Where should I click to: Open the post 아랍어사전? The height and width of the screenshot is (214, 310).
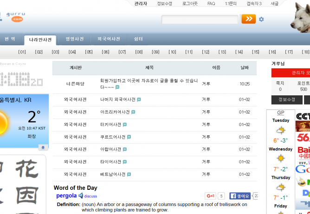point(111,149)
